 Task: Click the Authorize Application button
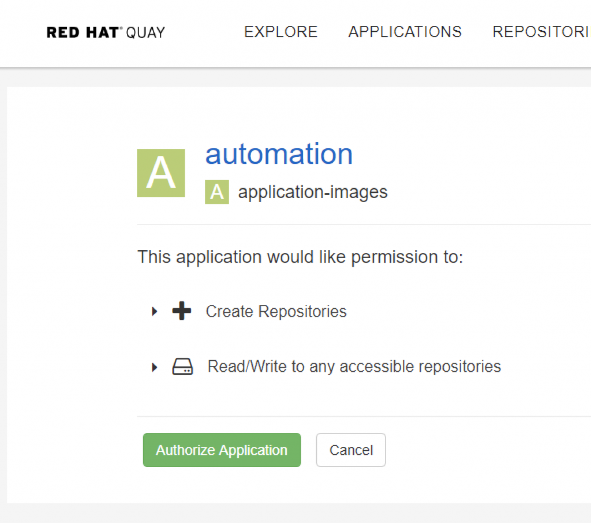coord(222,450)
